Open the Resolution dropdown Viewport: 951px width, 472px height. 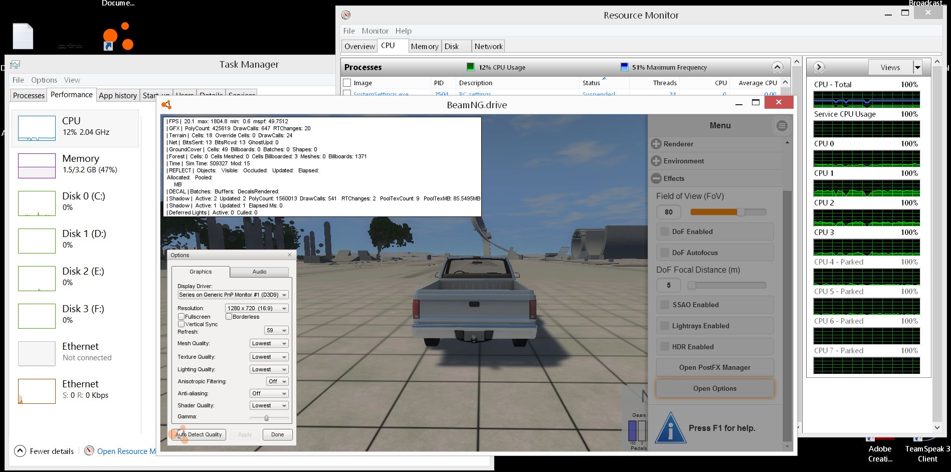click(257, 308)
